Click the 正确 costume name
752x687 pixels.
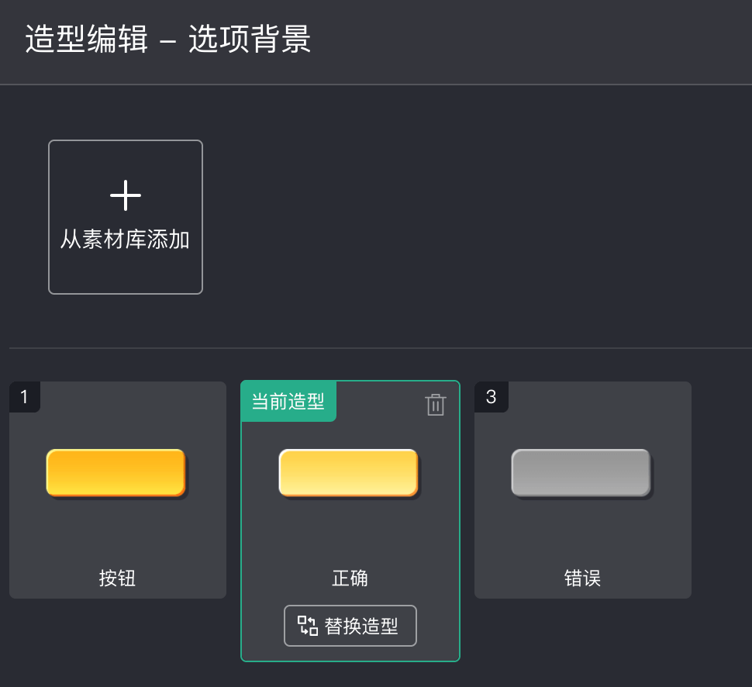(350, 578)
